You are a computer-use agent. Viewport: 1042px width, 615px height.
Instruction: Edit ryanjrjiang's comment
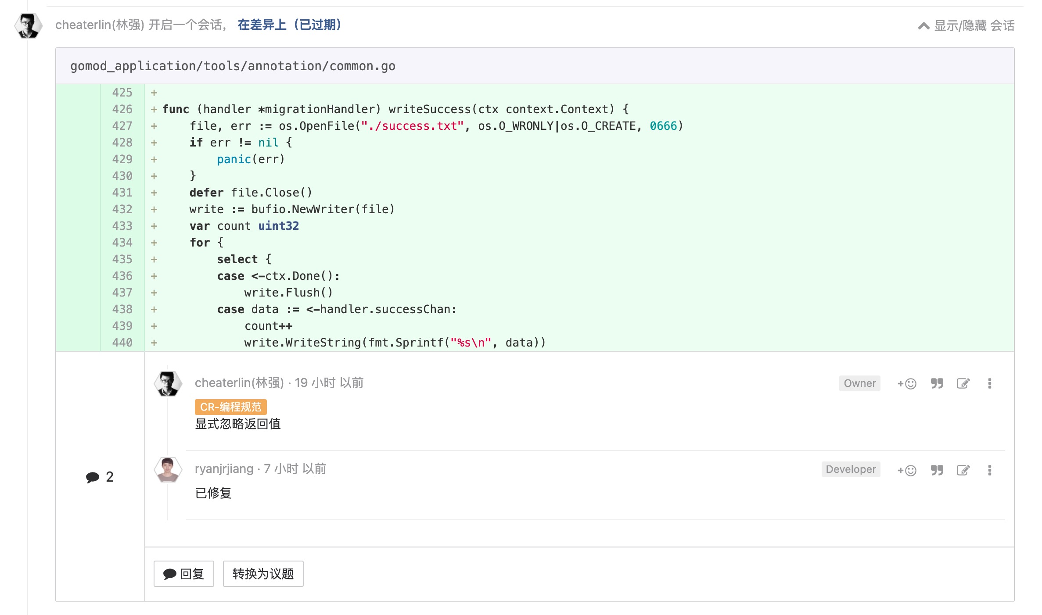point(963,471)
